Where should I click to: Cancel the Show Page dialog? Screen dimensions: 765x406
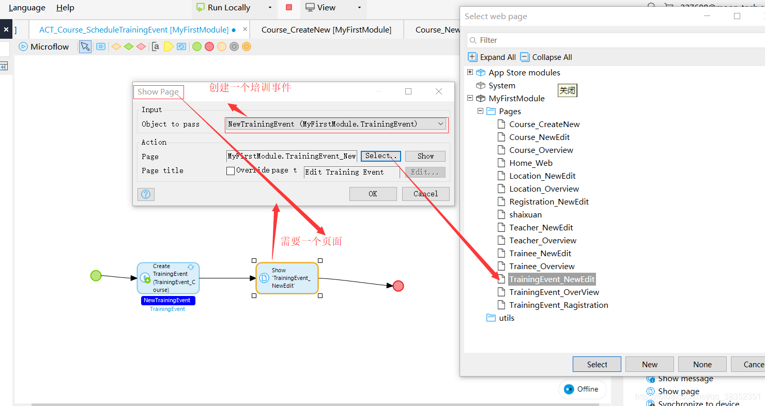[425, 194]
